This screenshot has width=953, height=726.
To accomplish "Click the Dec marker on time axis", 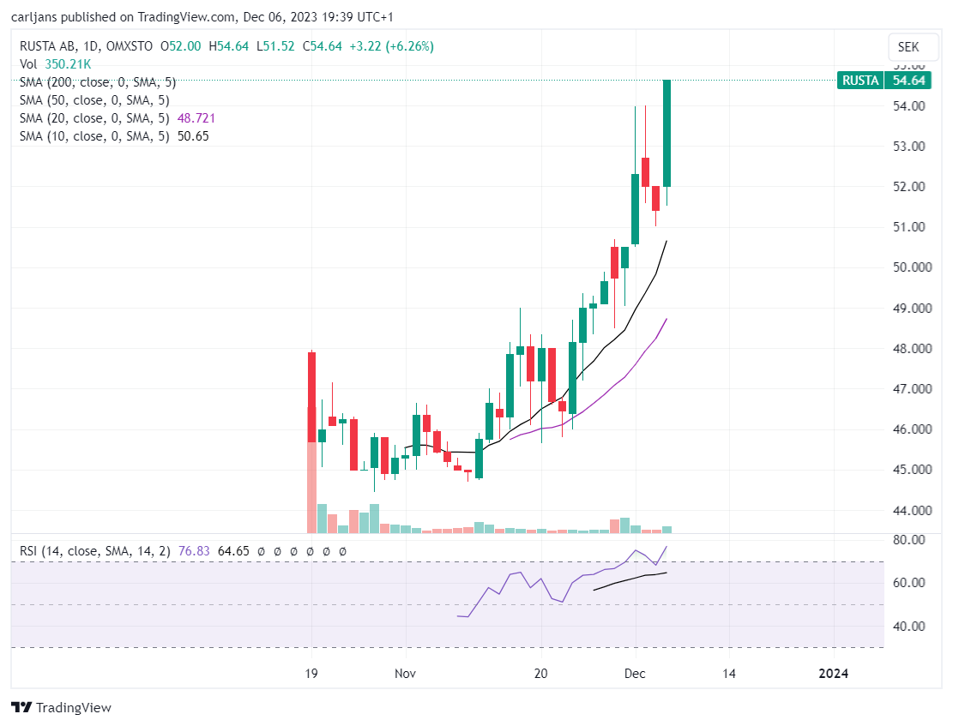I will [635, 673].
